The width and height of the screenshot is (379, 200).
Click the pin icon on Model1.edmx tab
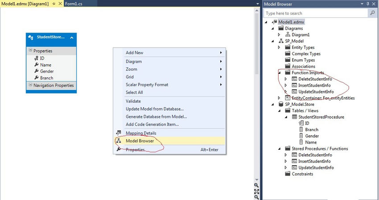pyautogui.click(x=54, y=4)
